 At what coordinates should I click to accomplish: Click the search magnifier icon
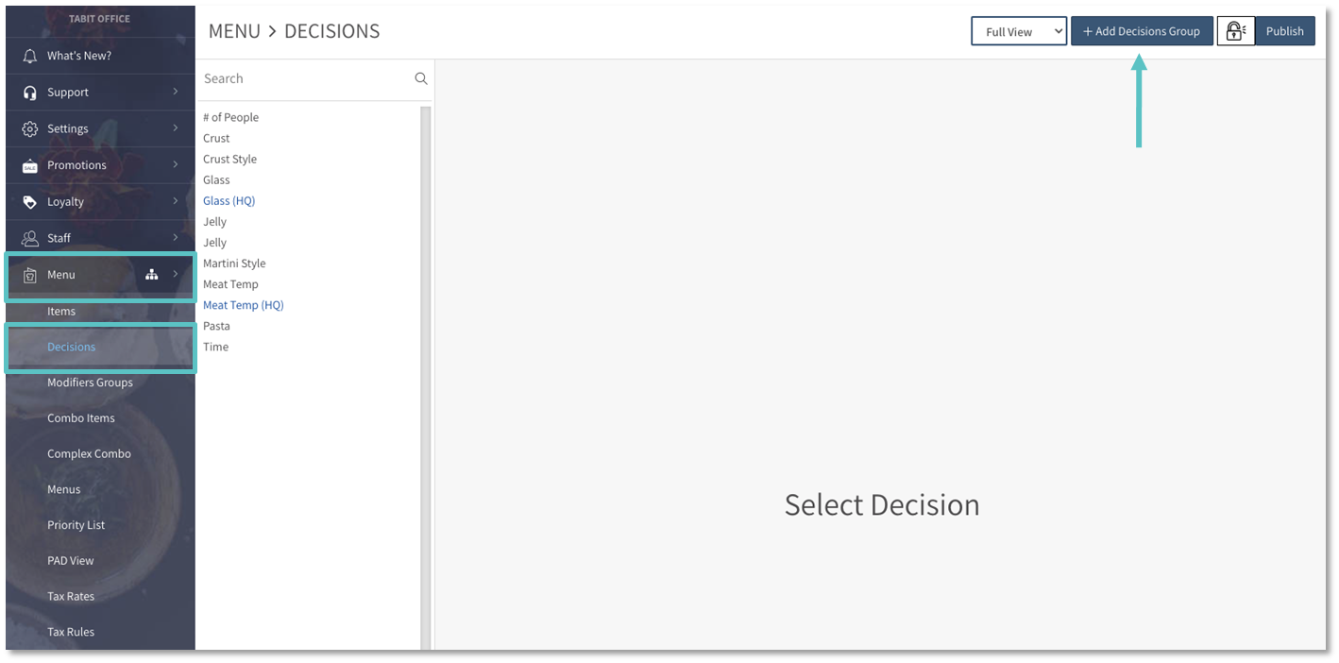coord(421,78)
